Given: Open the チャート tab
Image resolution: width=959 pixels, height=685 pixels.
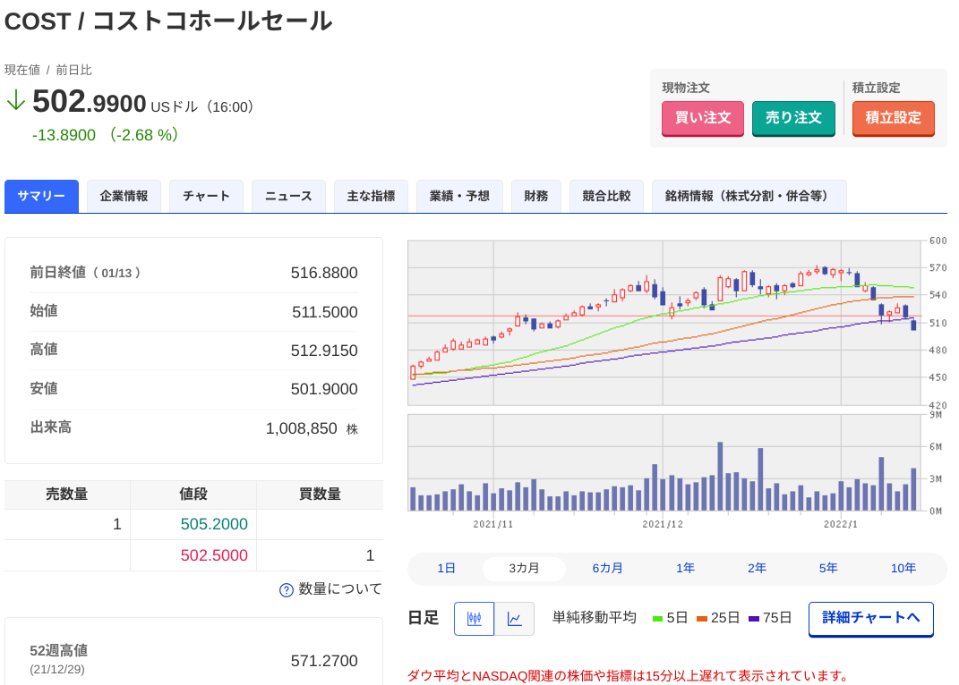Looking at the screenshot, I should (206, 196).
